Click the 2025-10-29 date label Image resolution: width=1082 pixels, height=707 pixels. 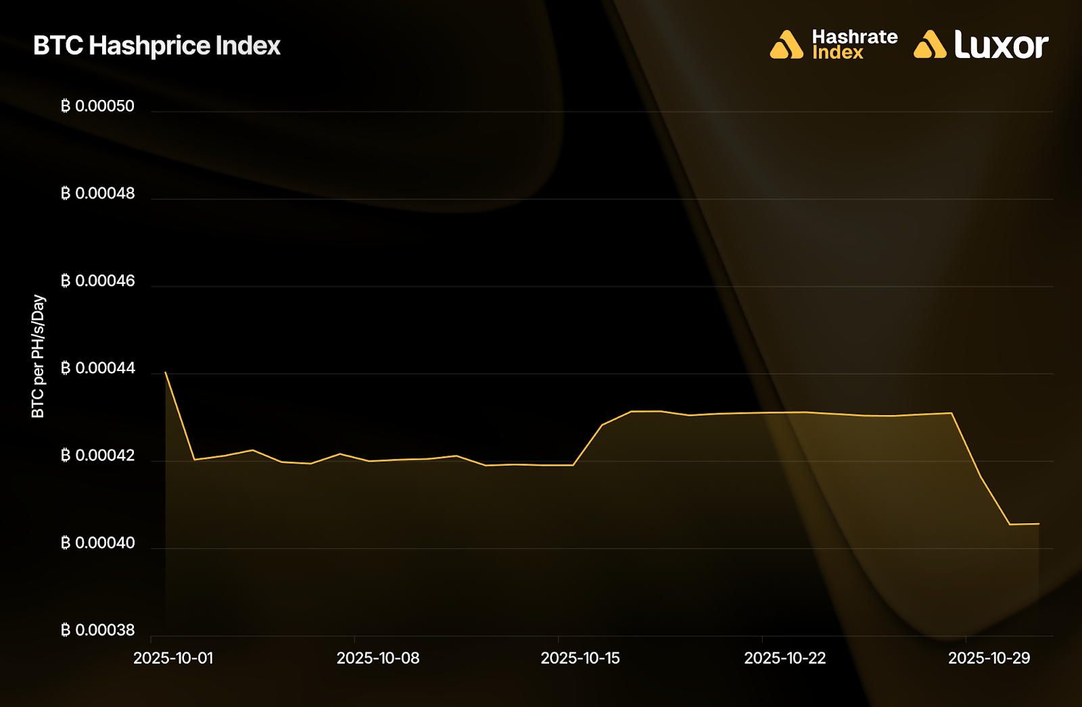(989, 658)
